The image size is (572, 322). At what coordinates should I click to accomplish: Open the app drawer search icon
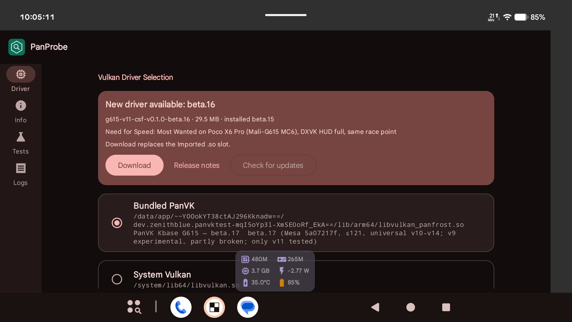[134, 307]
